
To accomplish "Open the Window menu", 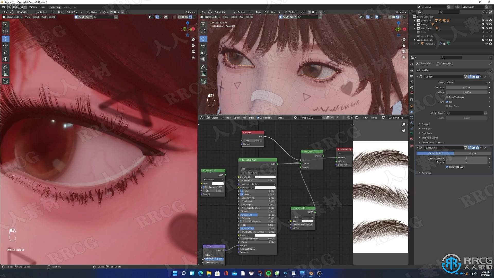I will pyautogui.click(x=33, y=7).
